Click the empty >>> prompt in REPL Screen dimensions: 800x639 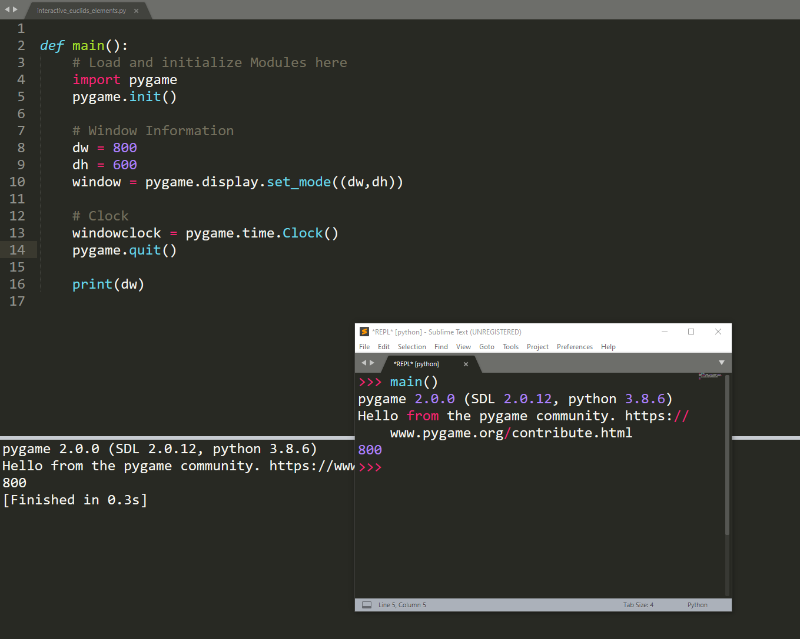point(370,467)
